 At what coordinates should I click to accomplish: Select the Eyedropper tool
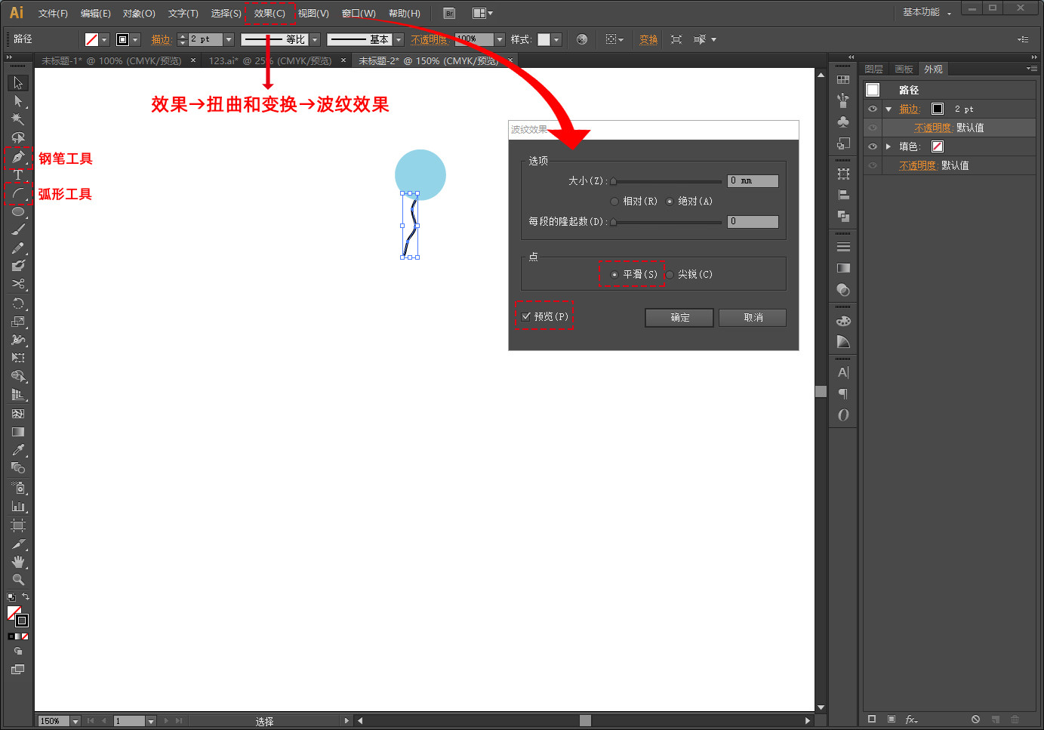tap(18, 450)
